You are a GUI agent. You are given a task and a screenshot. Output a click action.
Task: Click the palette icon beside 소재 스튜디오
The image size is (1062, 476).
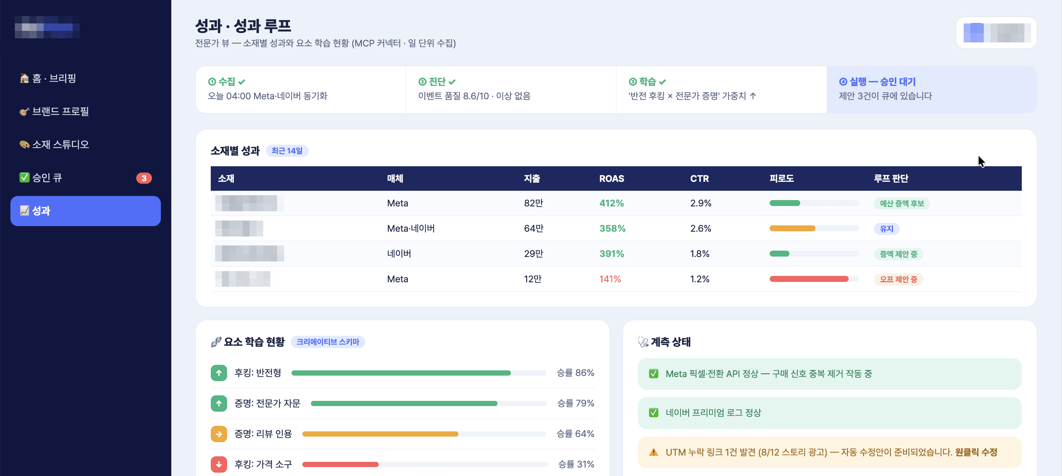click(24, 145)
